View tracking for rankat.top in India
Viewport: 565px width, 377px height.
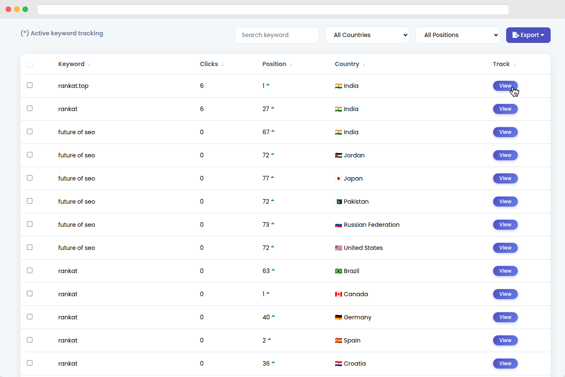click(x=505, y=86)
